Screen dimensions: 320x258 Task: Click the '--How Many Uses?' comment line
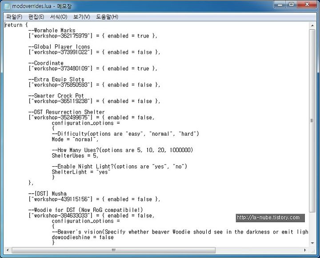122,150
